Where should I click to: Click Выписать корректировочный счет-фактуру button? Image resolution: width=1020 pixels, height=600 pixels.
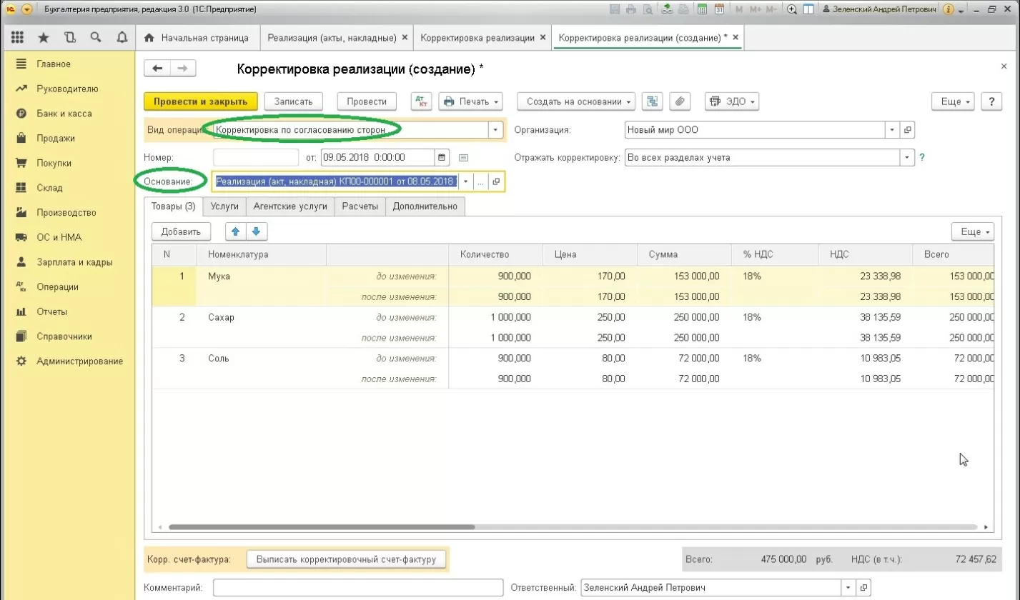coord(346,559)
